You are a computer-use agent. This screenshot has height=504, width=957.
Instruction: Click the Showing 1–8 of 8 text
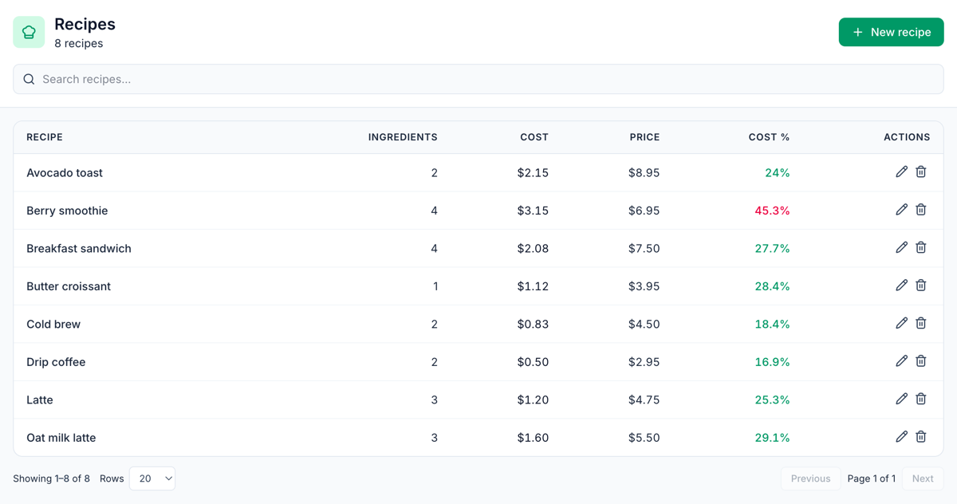(x=51, y=478)
